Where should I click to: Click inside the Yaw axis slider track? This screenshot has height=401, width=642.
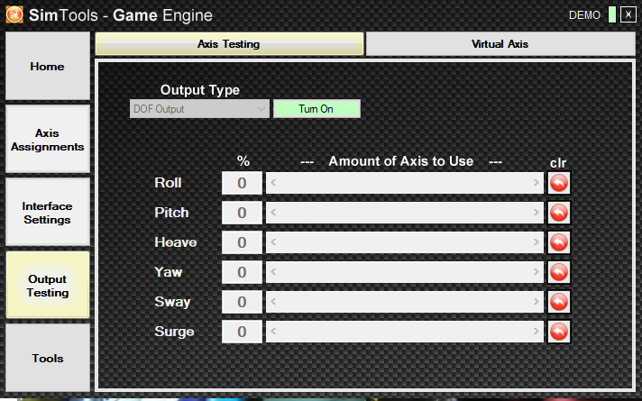click(x=405, y=272)
